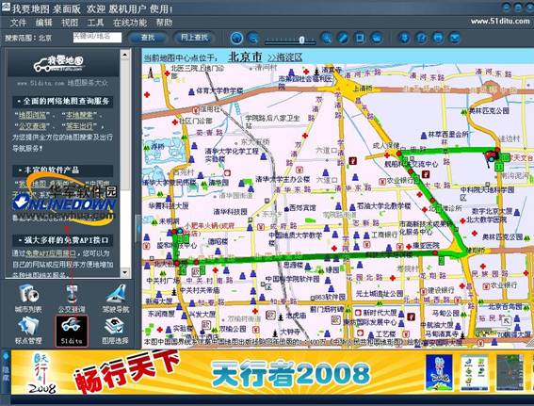Click the 马甸公园 label on the map
Image resolution: width=534 pixels, height=406 pixels.
pyautogui.click(x=445, y=313)
